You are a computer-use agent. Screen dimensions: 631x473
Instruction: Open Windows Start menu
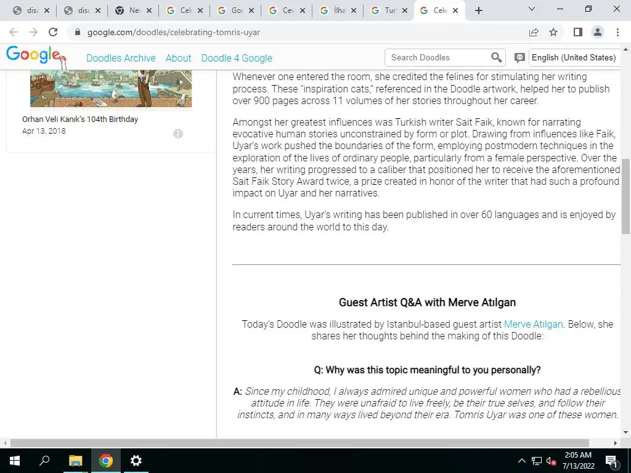(x=15, y=461)
